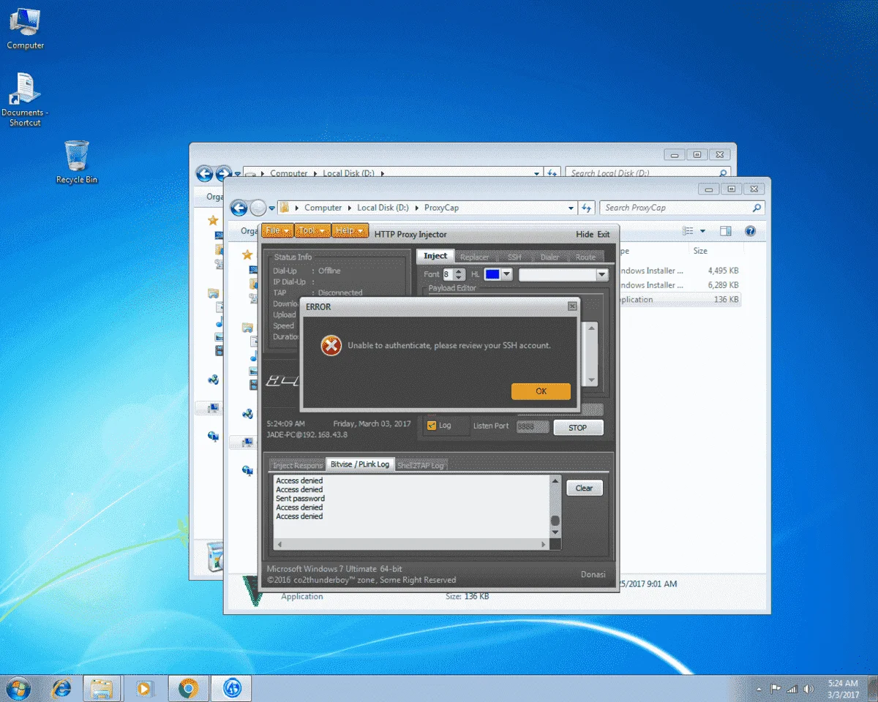This screenshot has width=878, height=702.
Task: Click Windows Explorer taskbar icon
Action: [x=102, y=688]
